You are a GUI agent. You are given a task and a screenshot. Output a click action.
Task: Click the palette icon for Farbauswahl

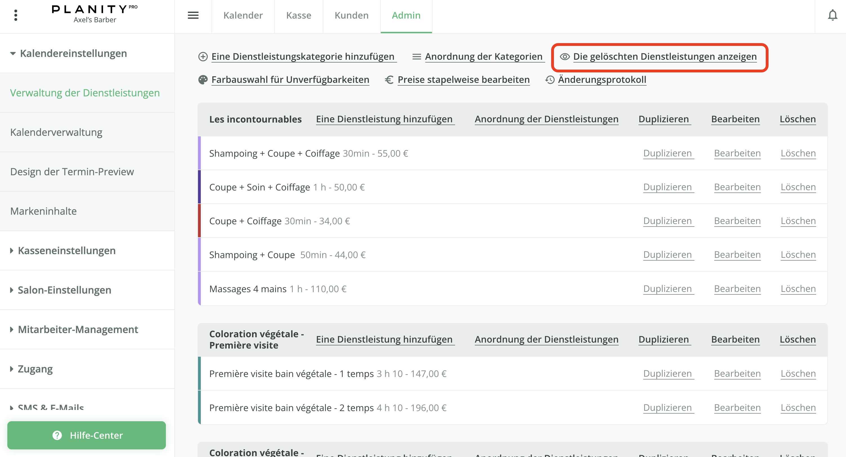(x=203, y=79)
